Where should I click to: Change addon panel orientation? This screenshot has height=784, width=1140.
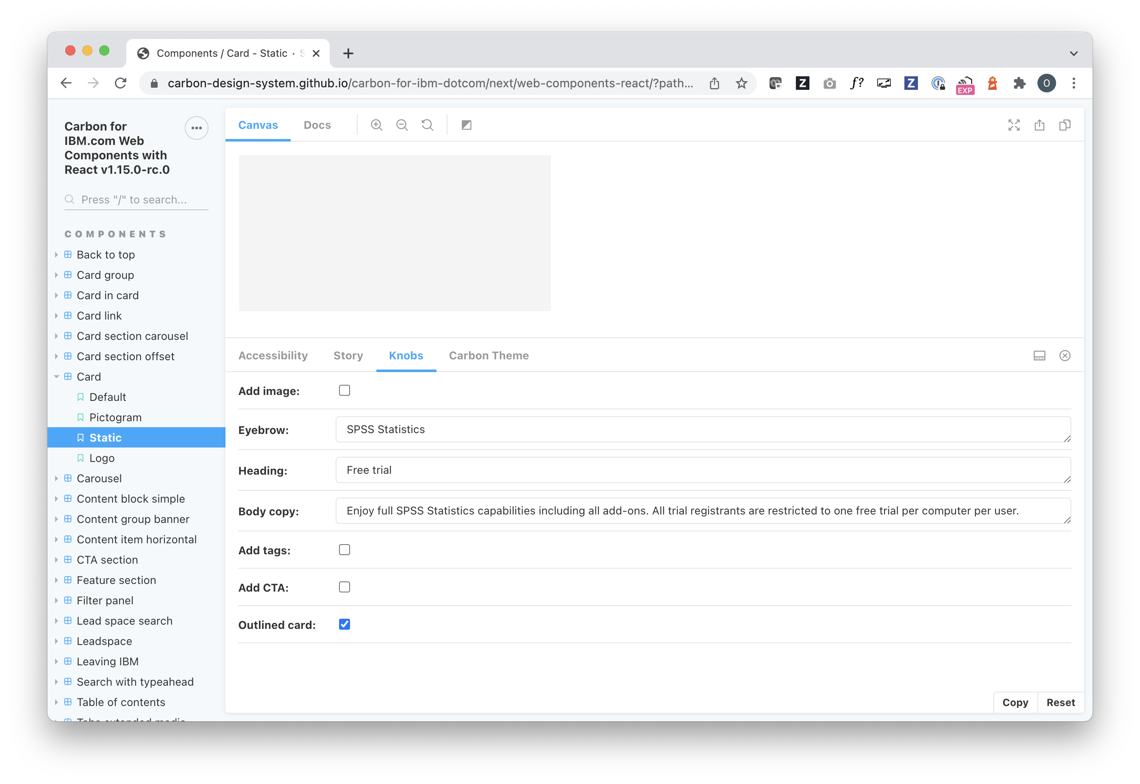[1039, 355]
